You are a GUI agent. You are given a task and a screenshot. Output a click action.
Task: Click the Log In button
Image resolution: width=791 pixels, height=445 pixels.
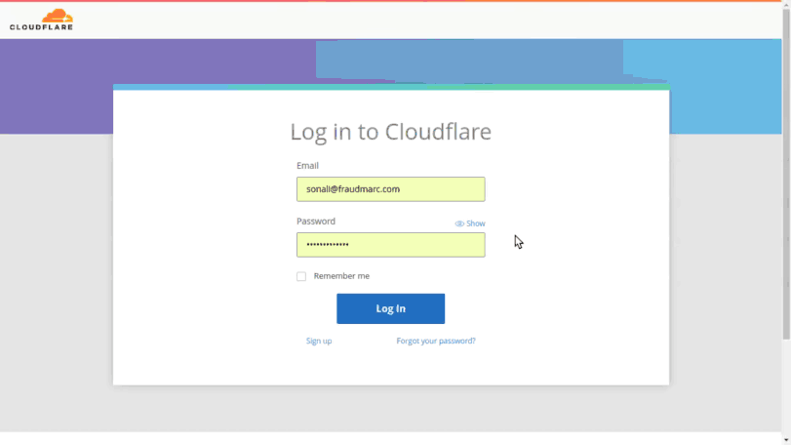point(390,308)
